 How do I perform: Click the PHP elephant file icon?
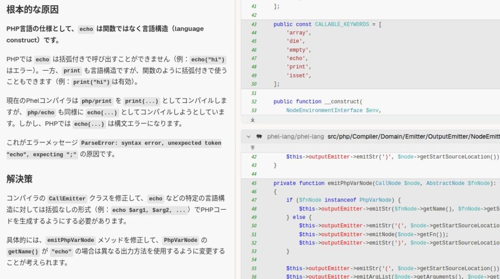click(259, 137)
